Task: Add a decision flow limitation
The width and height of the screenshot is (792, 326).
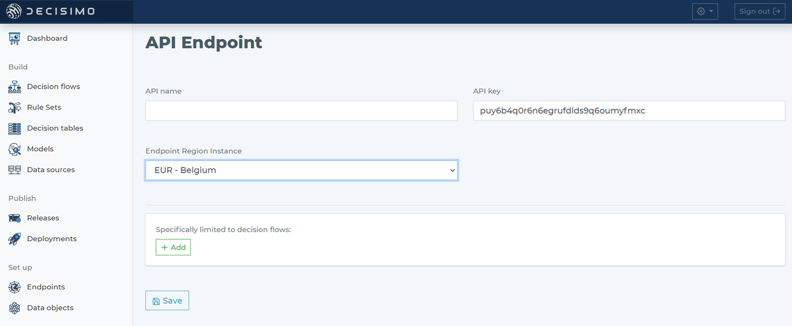Action: (x=173, y=247)
